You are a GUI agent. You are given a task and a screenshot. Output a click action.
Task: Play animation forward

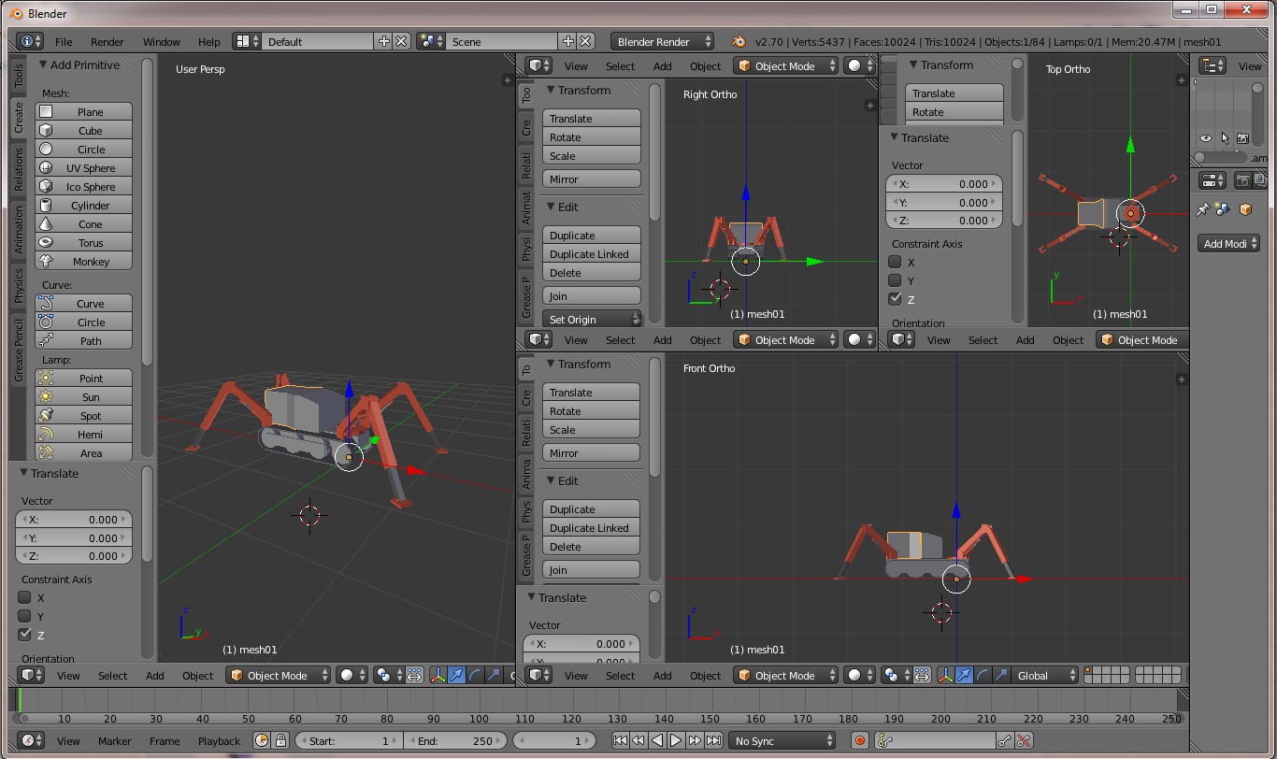pyautogui.click(x=676, y=740)
